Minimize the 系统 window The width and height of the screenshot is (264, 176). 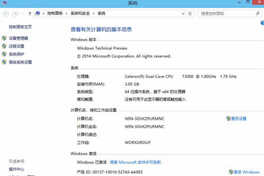coord(239,2)
